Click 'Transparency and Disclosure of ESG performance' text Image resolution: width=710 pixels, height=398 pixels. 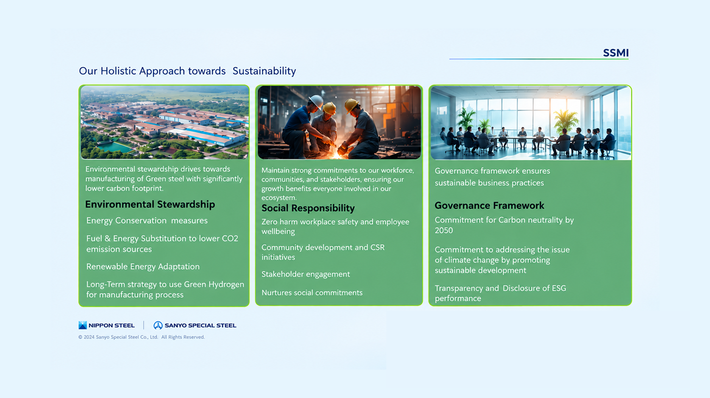click(x=500, y=293)
